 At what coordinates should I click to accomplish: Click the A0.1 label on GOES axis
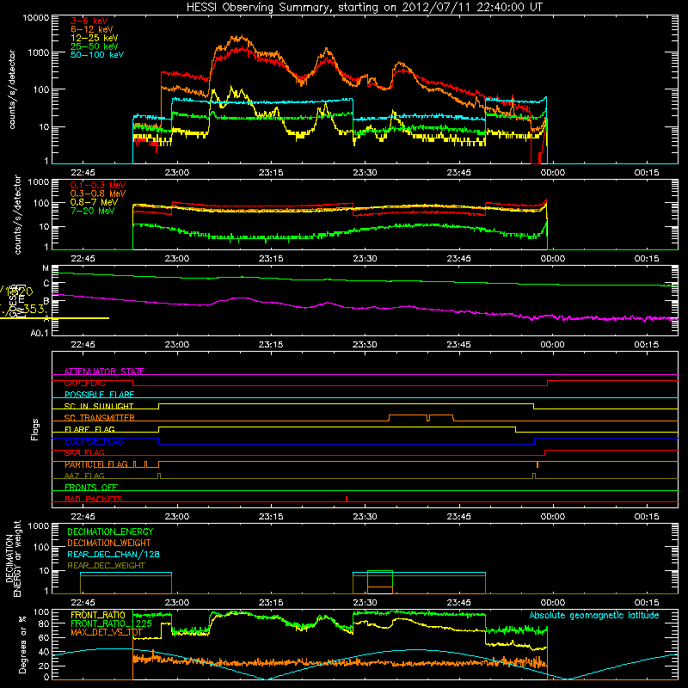[x=40, y=333]
